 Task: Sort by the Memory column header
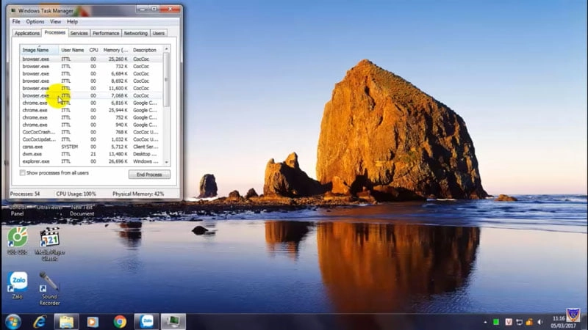pyautogui.click(x=115, y=50)
